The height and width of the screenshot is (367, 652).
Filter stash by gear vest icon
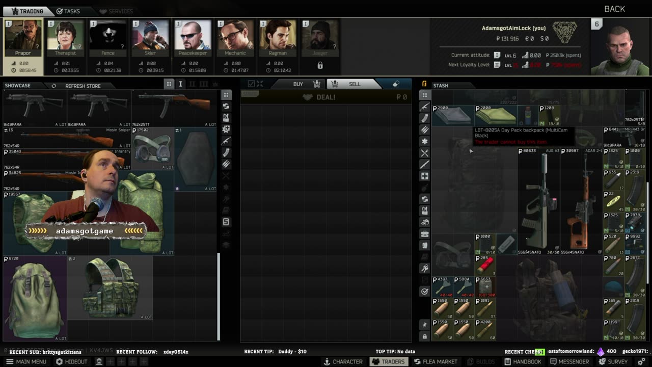point(424,211)
